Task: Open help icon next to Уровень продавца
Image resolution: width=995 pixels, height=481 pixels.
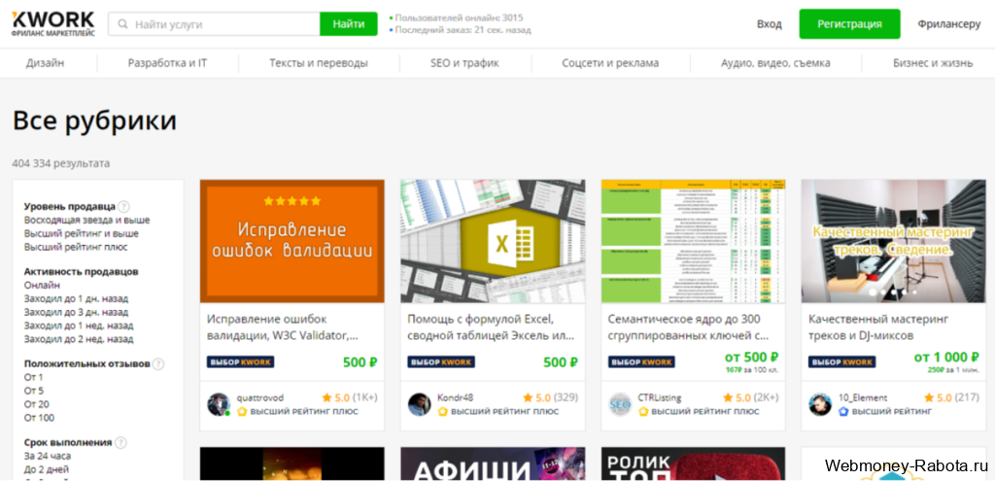Action: [123, 206]
